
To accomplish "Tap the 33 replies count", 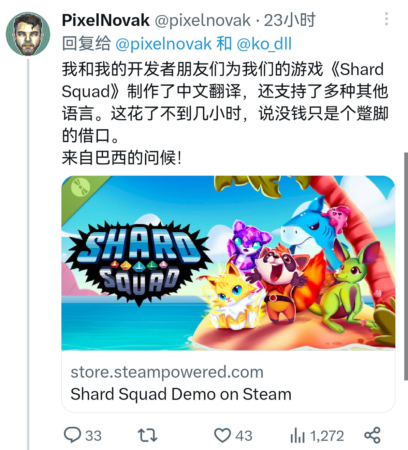I will [93, 436].
